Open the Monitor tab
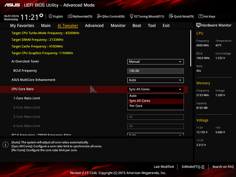This screenshot has height=177, width=236. click(x=118, y=26)
